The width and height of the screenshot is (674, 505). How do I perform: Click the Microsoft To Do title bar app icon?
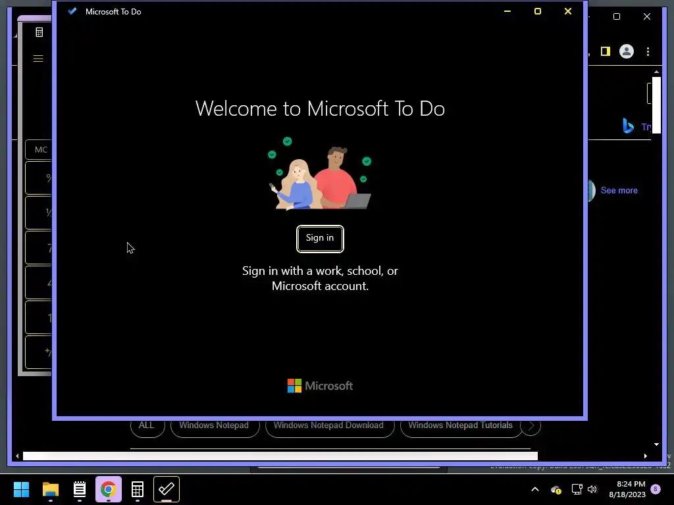[72, 11]
